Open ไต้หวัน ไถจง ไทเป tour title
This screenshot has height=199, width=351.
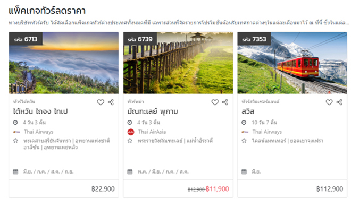[x=40, y=111]
